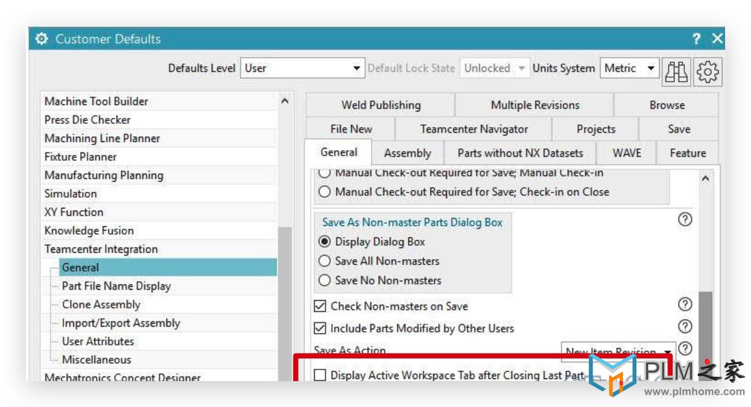751x407 pixels.
Task: Select Clone Assembly item
Action: point(168,305)
